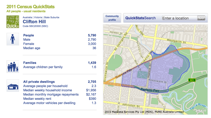
Task: Select Average children per family label
Action: coord(43,67)
